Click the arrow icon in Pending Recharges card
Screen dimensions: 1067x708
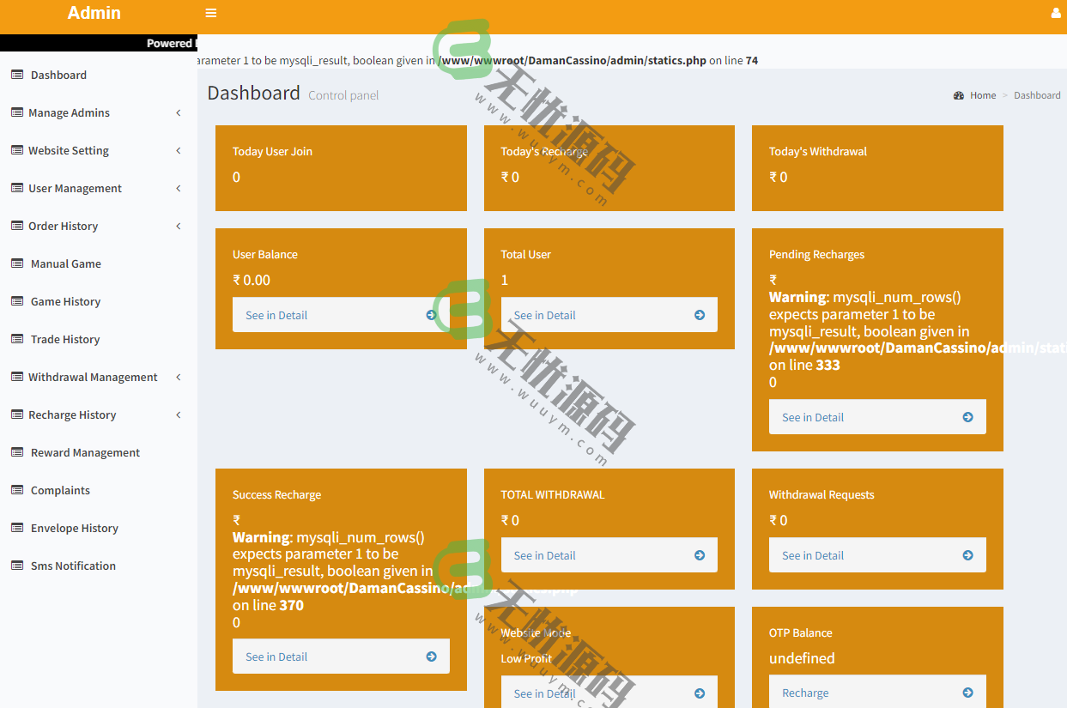967,417
